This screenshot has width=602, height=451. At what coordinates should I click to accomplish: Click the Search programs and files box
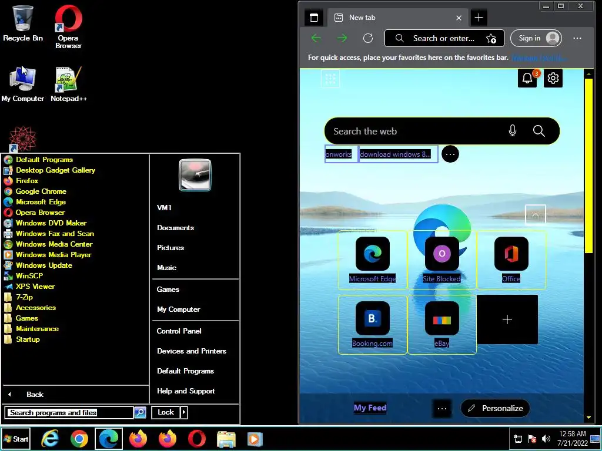69,413
